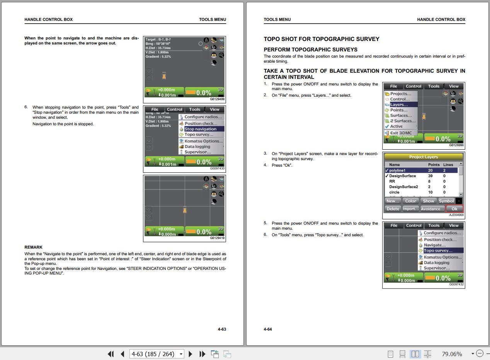The width and height of the screenshot is (490, 360).
Task: Click the Delete button in Project Layers figure
Action: click(393, 209)
